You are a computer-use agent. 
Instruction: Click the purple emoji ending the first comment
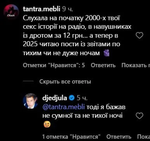tap(106, 53)
